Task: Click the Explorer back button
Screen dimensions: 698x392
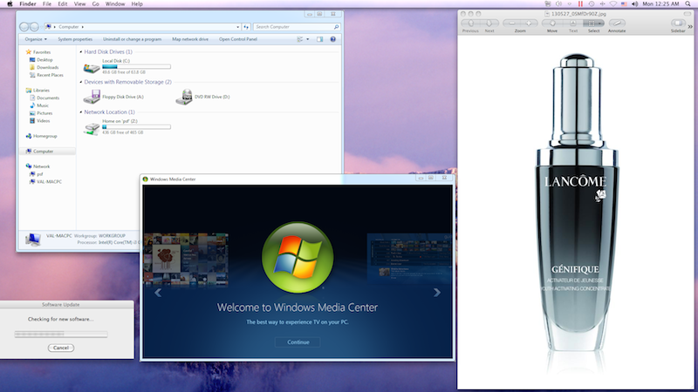Action: [x=24, y=27]
